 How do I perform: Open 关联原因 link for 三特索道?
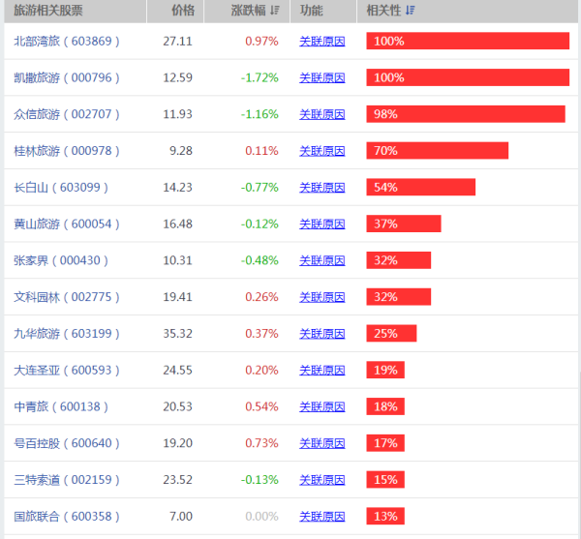(322, 480)
